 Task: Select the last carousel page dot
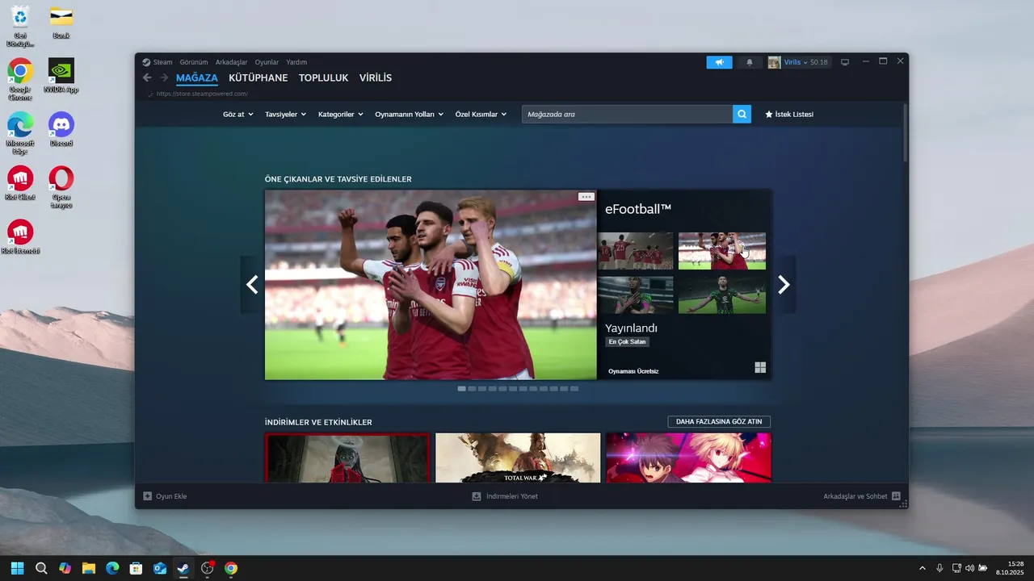[574, 388]
